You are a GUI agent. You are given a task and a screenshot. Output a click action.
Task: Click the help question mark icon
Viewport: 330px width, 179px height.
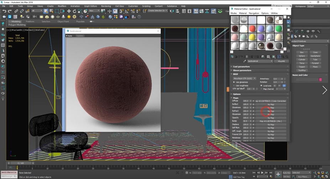click(139, 17)
